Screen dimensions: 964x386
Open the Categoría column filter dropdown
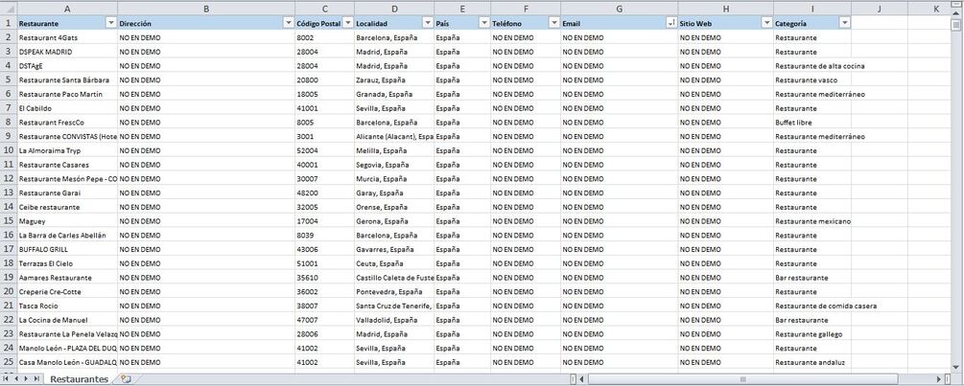coord(845,23)
